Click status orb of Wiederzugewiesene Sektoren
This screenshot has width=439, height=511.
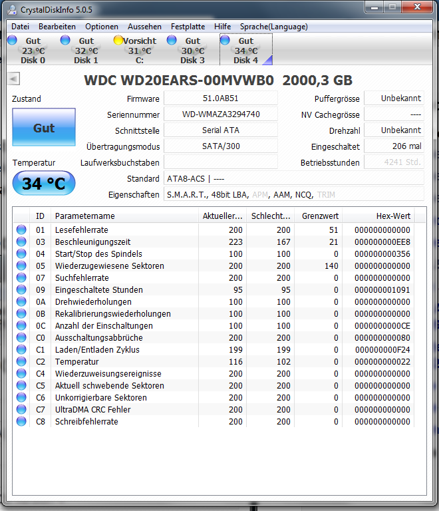click(21, 265)
